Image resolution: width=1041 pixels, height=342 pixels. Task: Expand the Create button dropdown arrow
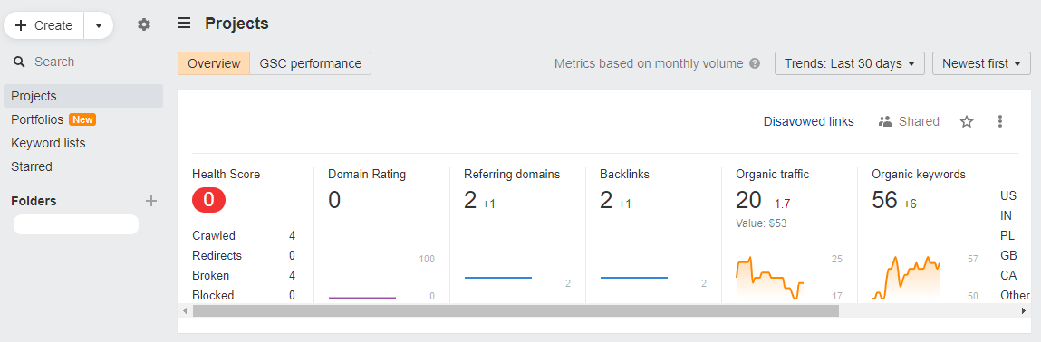pyautogui.click(x=99, y=25)
